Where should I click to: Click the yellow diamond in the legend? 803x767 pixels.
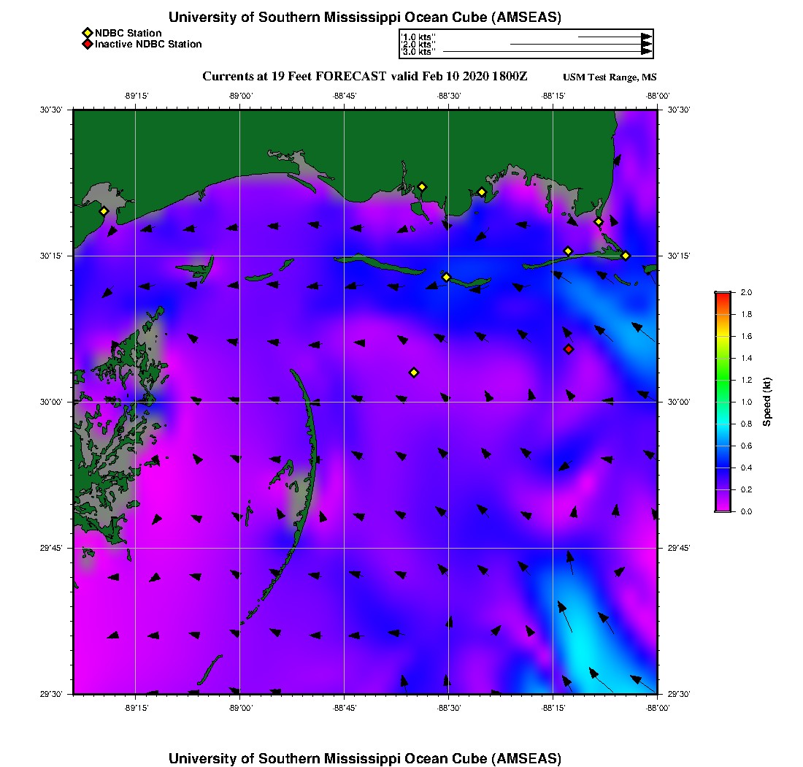[87, 33]
